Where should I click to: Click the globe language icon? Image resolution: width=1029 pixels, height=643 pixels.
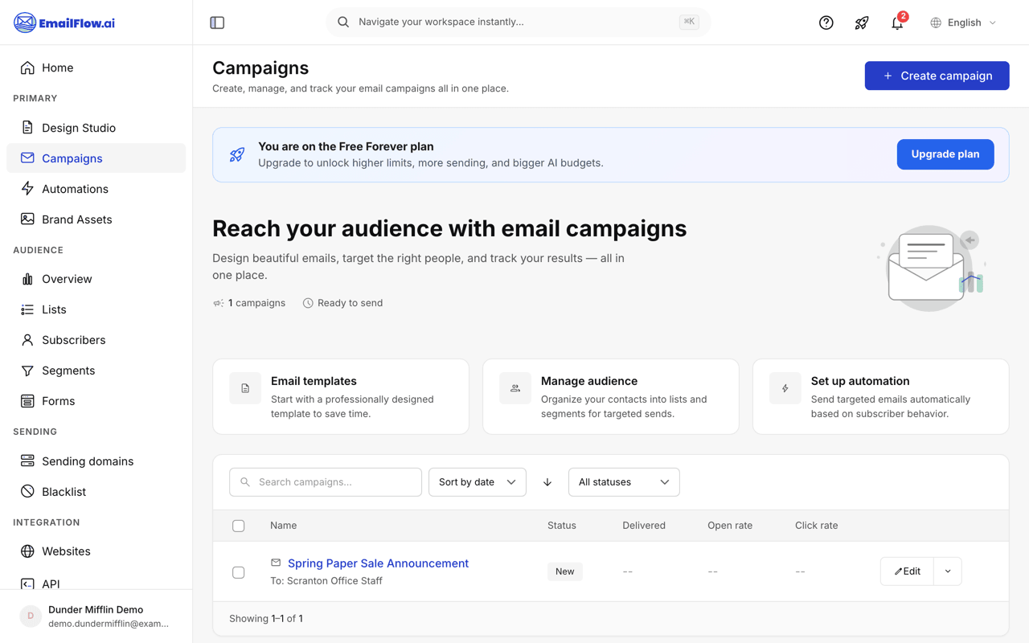[x=936, y=23]
